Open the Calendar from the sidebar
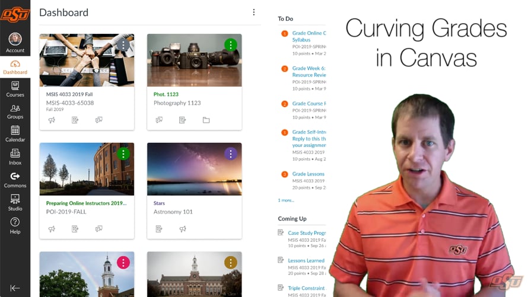The image size is (528, 297). coord(15,134)
